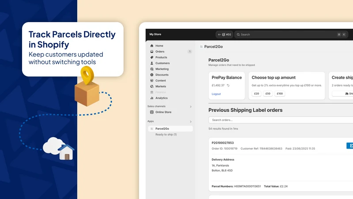
Task: Click the Content icon
Action: click(x=152, y=80)
